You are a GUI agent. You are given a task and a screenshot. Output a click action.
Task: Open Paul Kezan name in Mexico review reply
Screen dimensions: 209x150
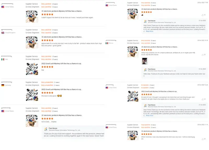(x=152, y=69)
